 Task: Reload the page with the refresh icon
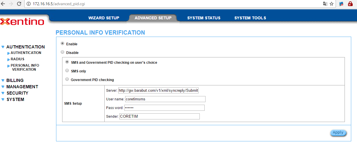tap(19, 4)
